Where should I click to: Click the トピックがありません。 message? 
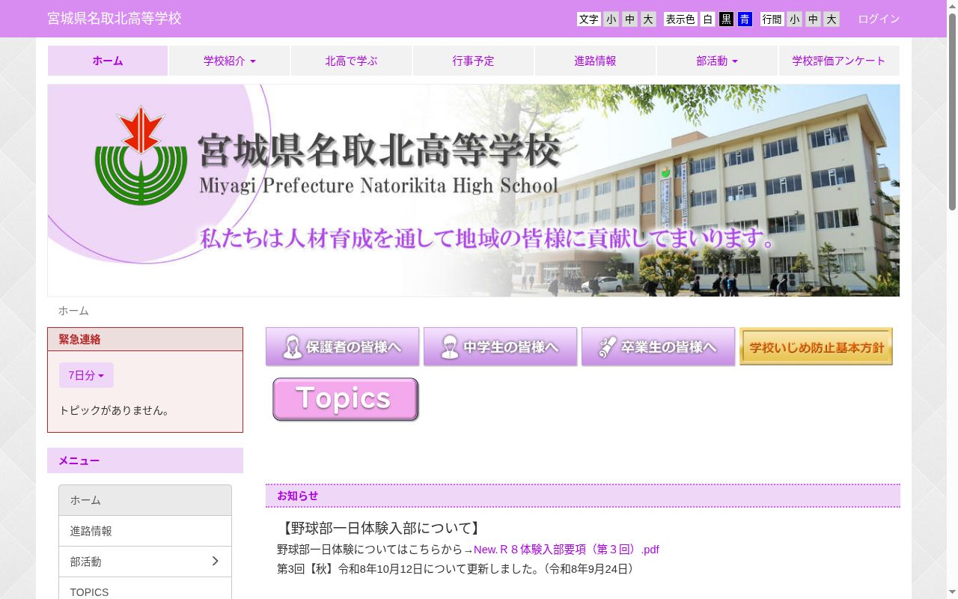pyautogui.click(x=116, y=410)
